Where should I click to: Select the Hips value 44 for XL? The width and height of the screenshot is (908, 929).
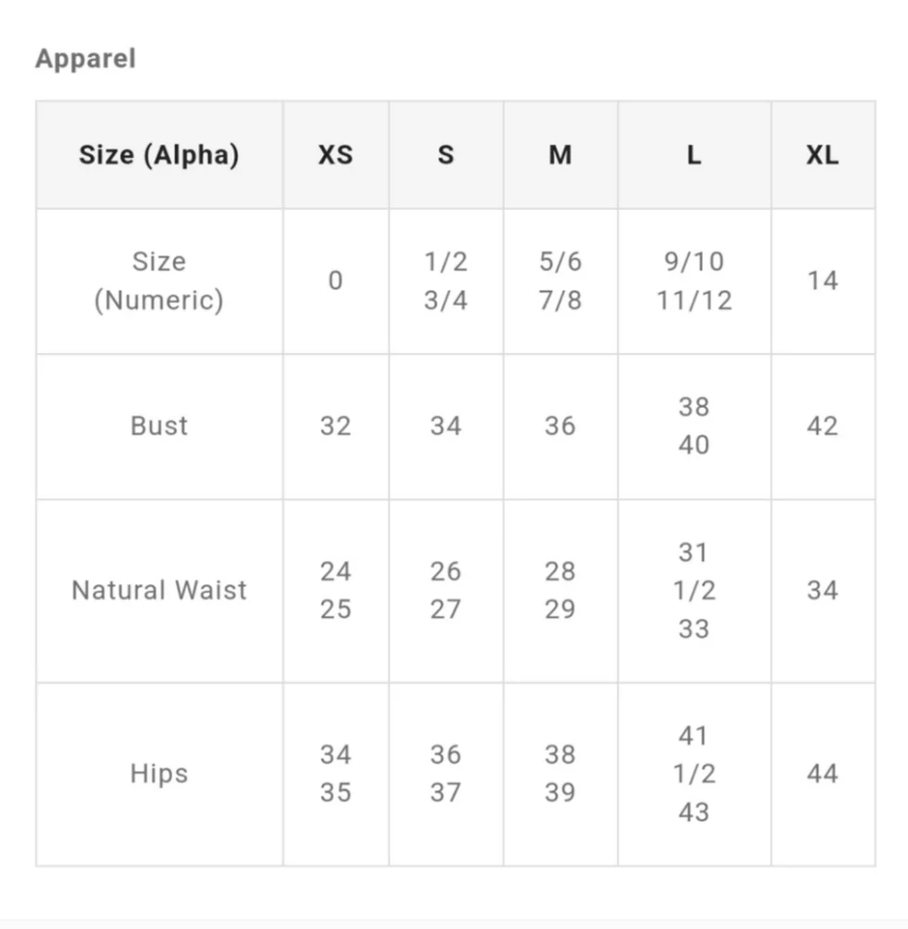click(x=822, y=773)
